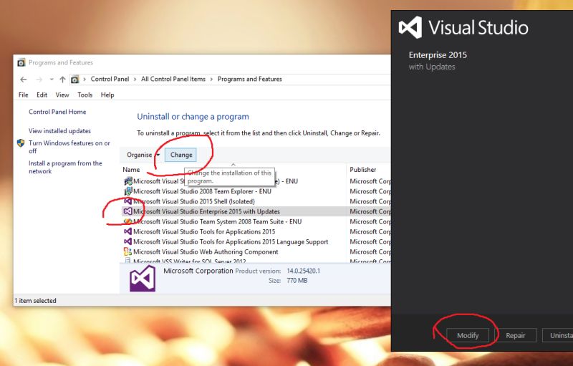Click the Back navigation arrow
573x366 pixels.
click(x=24, y=80)
